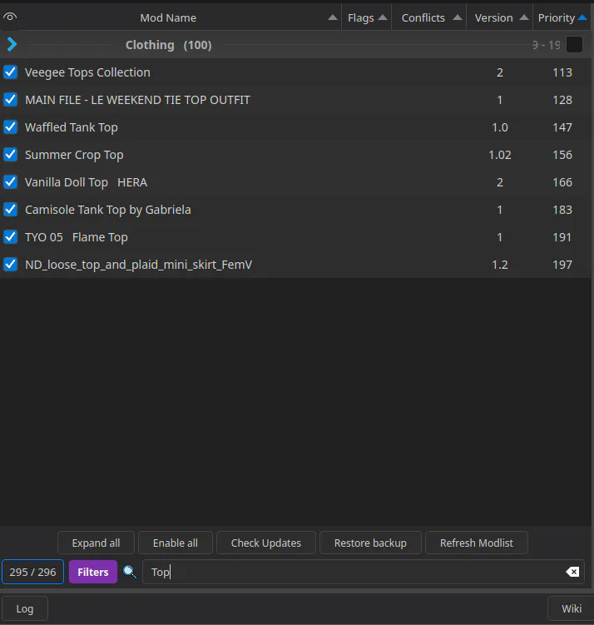Select Veegee Tops Collection mod name

pyautogui.click(x=87, y=72)
